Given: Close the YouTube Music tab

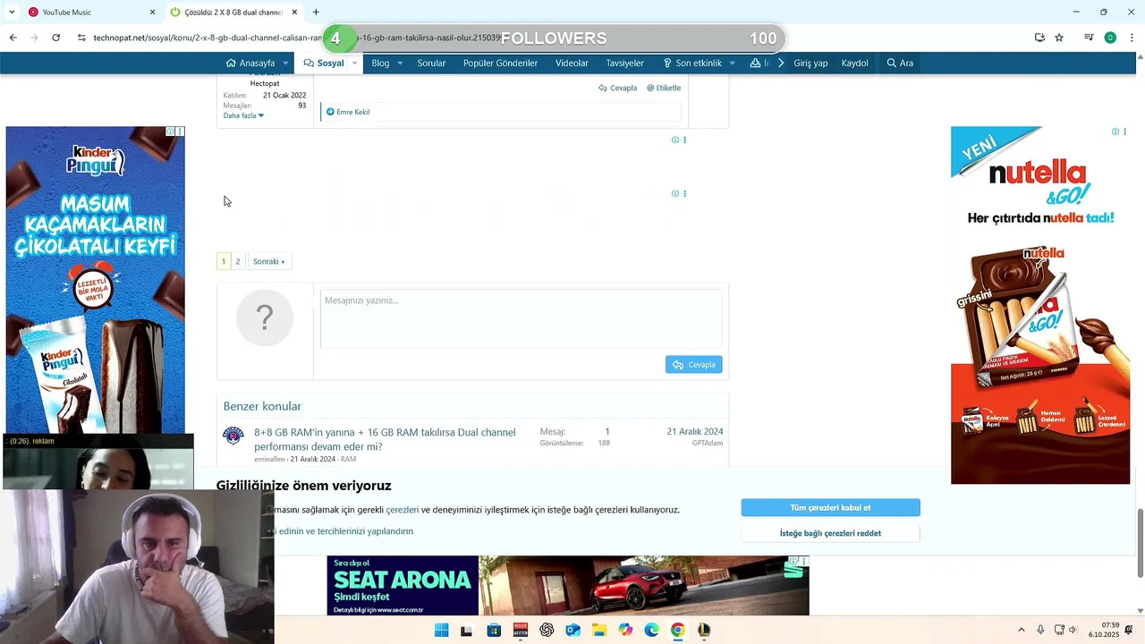Looking at the screenshot, I should [152, 12].
